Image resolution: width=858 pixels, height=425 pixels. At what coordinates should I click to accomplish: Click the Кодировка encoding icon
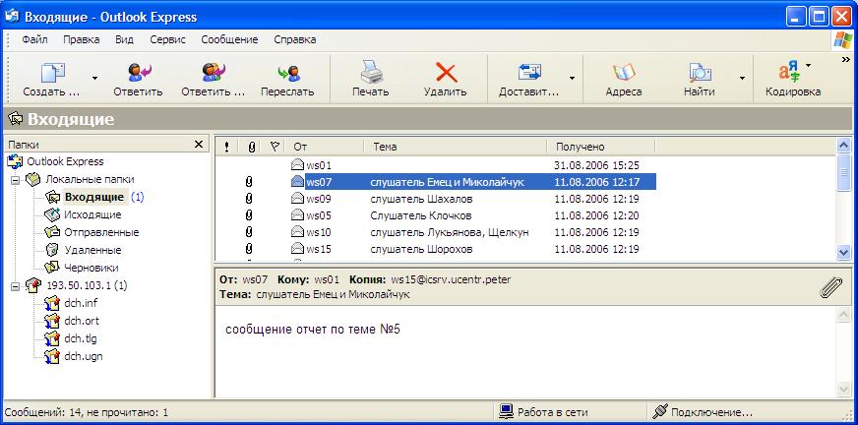click(x=788, y=72)
